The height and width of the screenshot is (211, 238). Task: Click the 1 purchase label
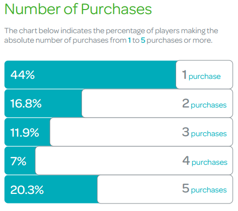tap(201, 75)
